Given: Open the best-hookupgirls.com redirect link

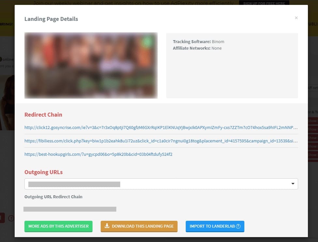Looking at the screenshot, I should [98, 154].
